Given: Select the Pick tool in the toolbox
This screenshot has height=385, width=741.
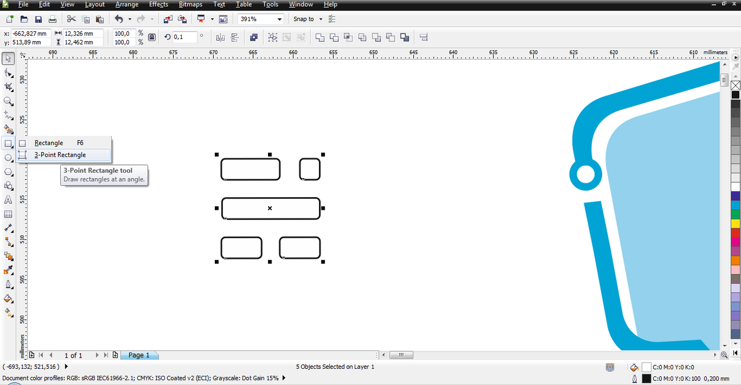Looking at the screenshot, I should click(8, 58).
